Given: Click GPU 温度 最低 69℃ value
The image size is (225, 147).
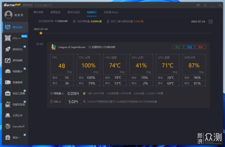Looking at the screenshot, I should [x=171, y=83].
